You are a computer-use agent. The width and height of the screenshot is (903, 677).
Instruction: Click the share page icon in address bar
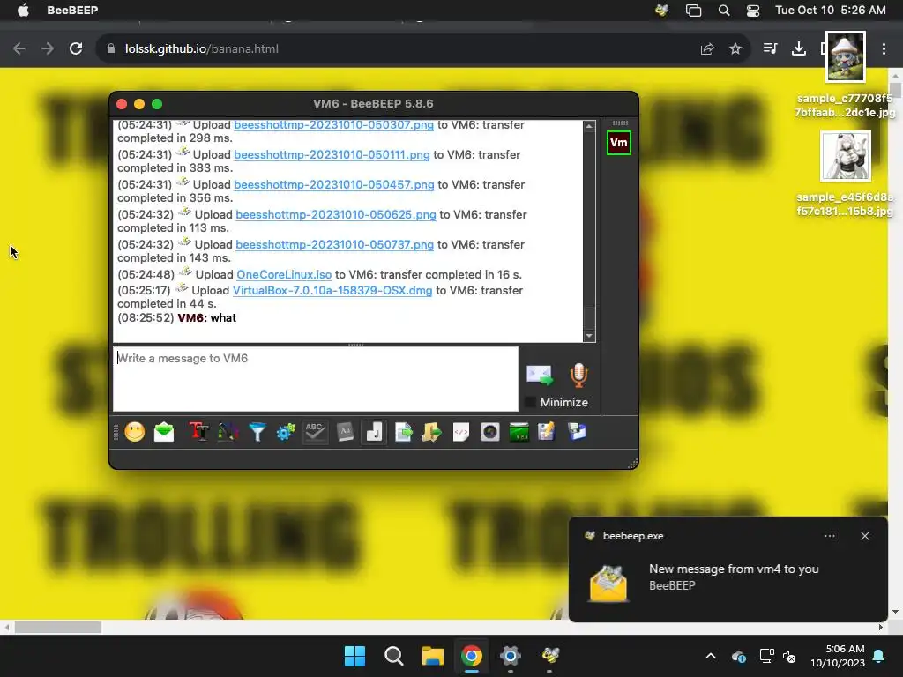click(x=707, y=49)
